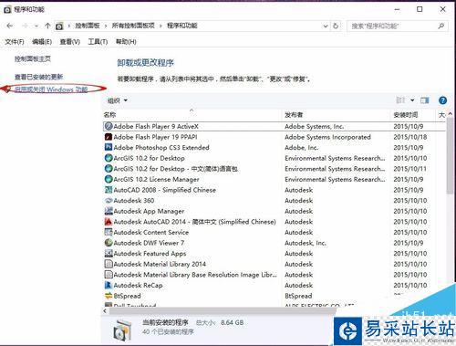The image size is (456, 346).
Task: Go back with the back arrow
Action: pos(10,26)
